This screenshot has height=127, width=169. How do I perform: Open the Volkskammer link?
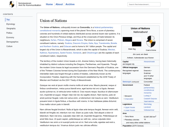(x=149, y=110)
